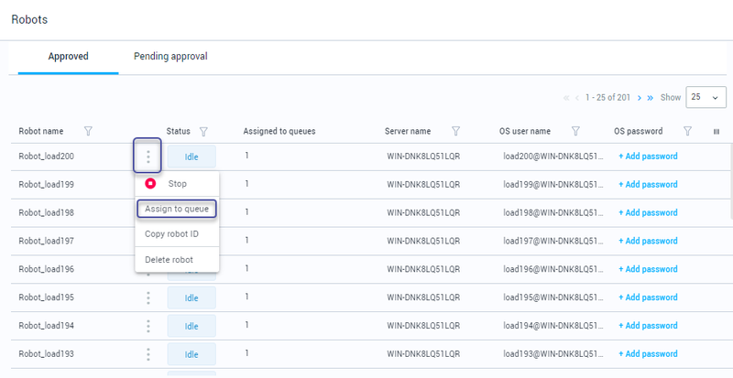Select the Approved tab

pos(68,57)
